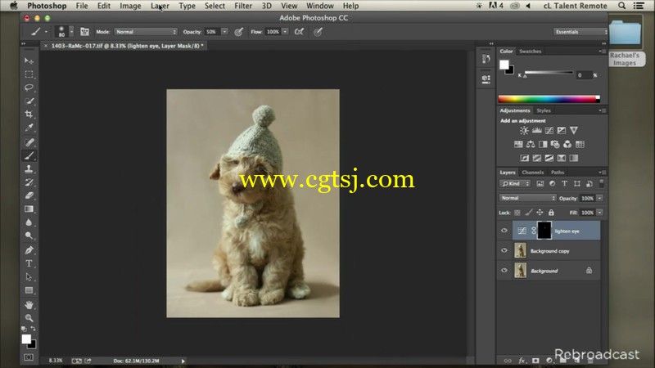Toggle lock position
The image size is (655, 368).
540,213
